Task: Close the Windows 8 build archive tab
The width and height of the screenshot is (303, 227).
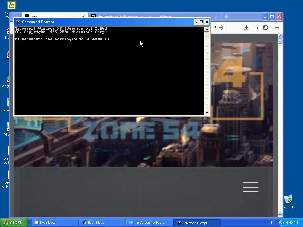Action: 149,17
